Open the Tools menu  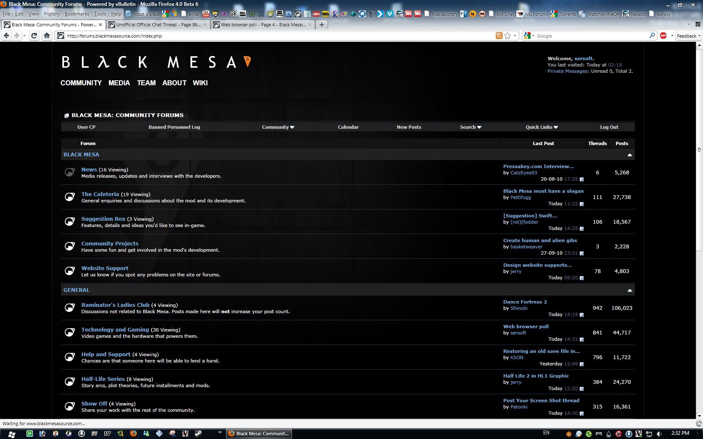click(x=100, y=14)
